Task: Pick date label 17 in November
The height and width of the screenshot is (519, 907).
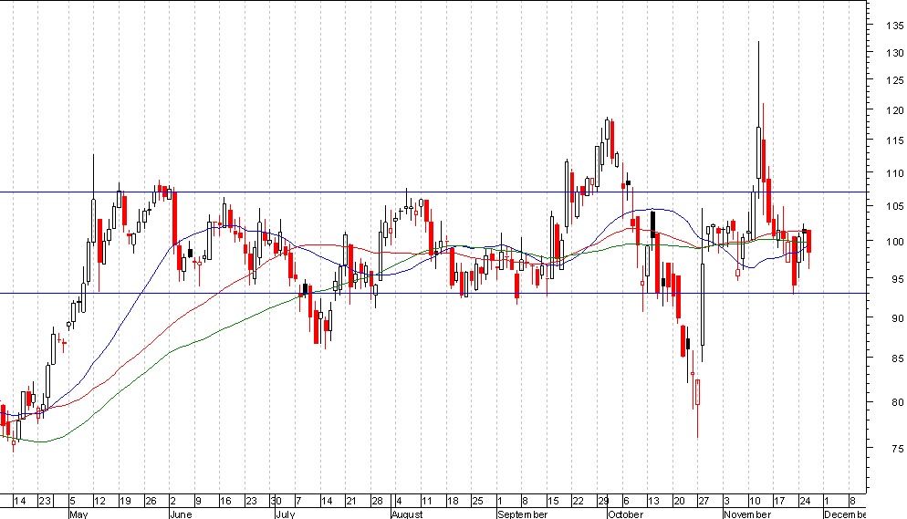Action: point(780,501)
